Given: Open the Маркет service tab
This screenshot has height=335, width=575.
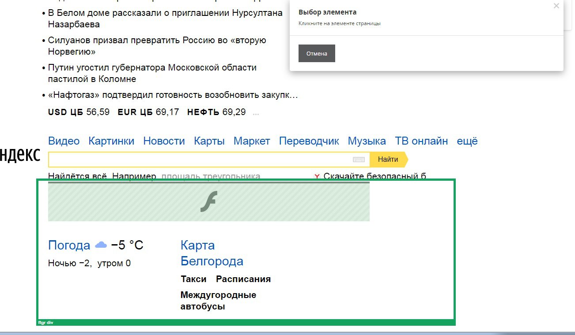Looking at the screenshot, I should point(252,141).
